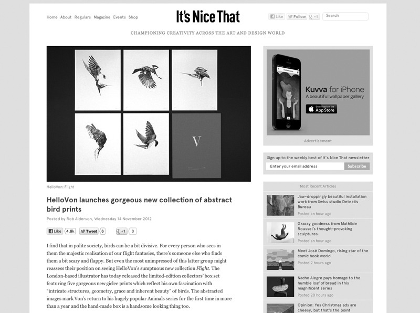Focus the Search field in the header
This screenshot has height=313, width=420.
(x=345, y=16)
